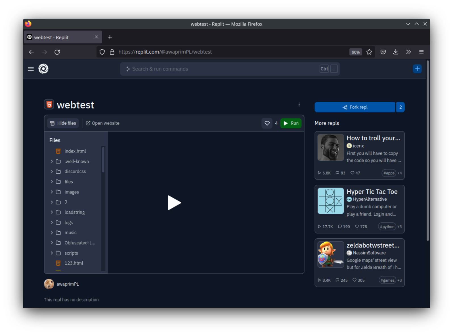This screenshot has height=335, width=453.
Task: Go back with Firefox back arrow
Action: click(32, 52)
